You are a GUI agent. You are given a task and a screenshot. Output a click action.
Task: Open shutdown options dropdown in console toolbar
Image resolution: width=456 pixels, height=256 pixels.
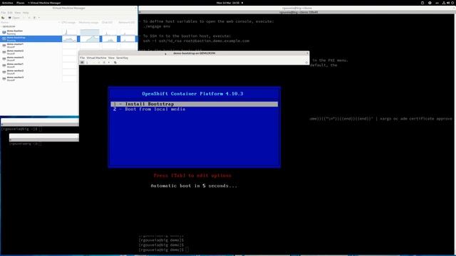pos(109,63)
